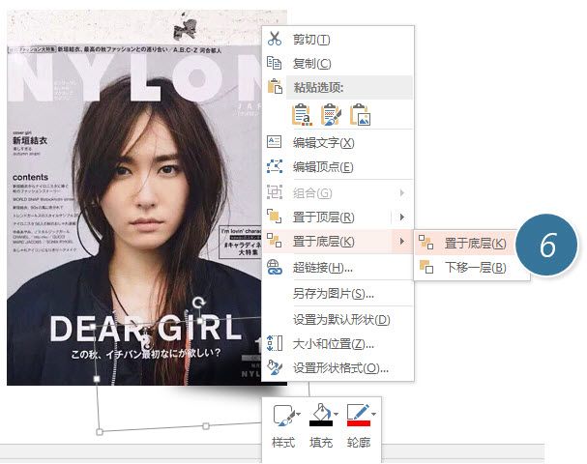
Task: Click the 组合(G) menu entry
Action: pos(338,192)
